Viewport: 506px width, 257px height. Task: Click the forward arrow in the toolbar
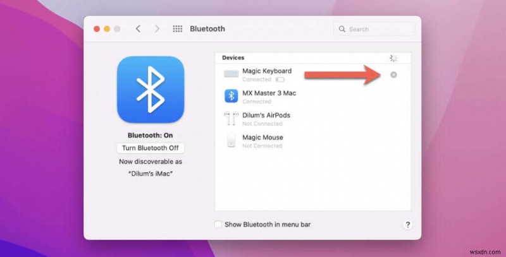(157, 29)
